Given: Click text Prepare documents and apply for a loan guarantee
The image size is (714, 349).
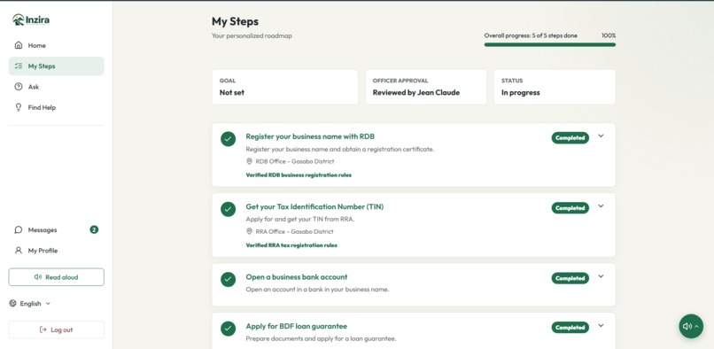Looking at the screenshot, I should [x=321, y=338].
